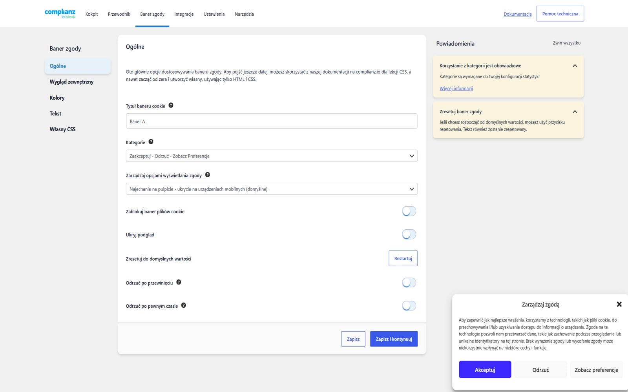Viewport: 628px width, 392px height.
Task: Click the Zapisz button
Action: 353,339
